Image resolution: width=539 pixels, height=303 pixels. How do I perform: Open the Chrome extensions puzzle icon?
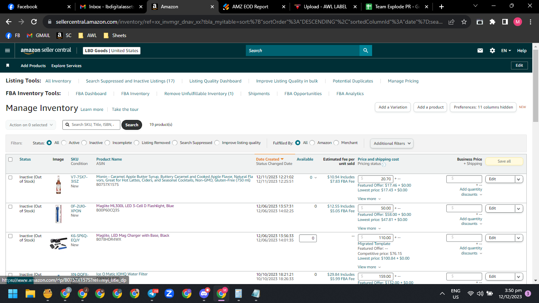(x=492, y=22)
